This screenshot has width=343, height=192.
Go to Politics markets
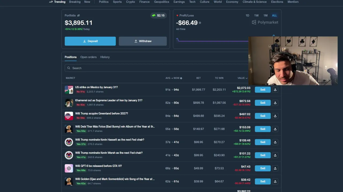104,2
